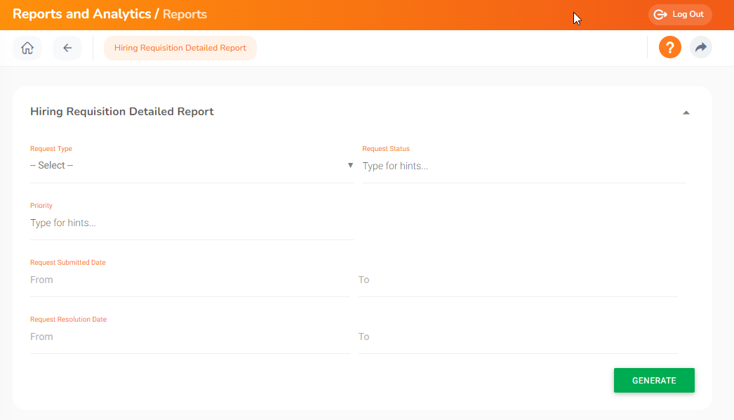Open Request Resolution Date From field
734x420 pixels.
(x=189, y=337)
